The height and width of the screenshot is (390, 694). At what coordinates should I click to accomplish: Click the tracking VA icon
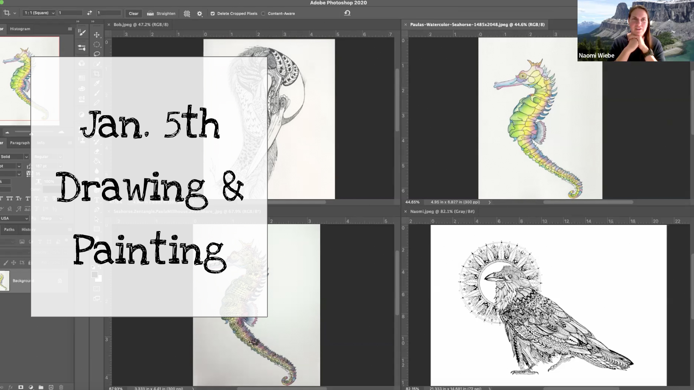click(30, 174)
